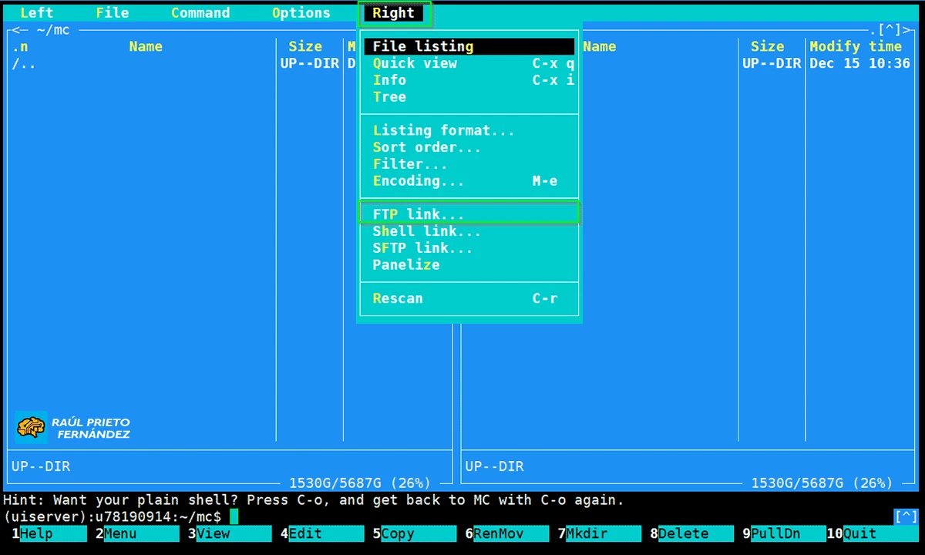Open the Left panel menu
Viewport: 925px width, 555px height.
coord(36,13)
